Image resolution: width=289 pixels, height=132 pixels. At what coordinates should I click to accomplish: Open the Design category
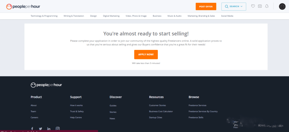(x=93, y=16)
